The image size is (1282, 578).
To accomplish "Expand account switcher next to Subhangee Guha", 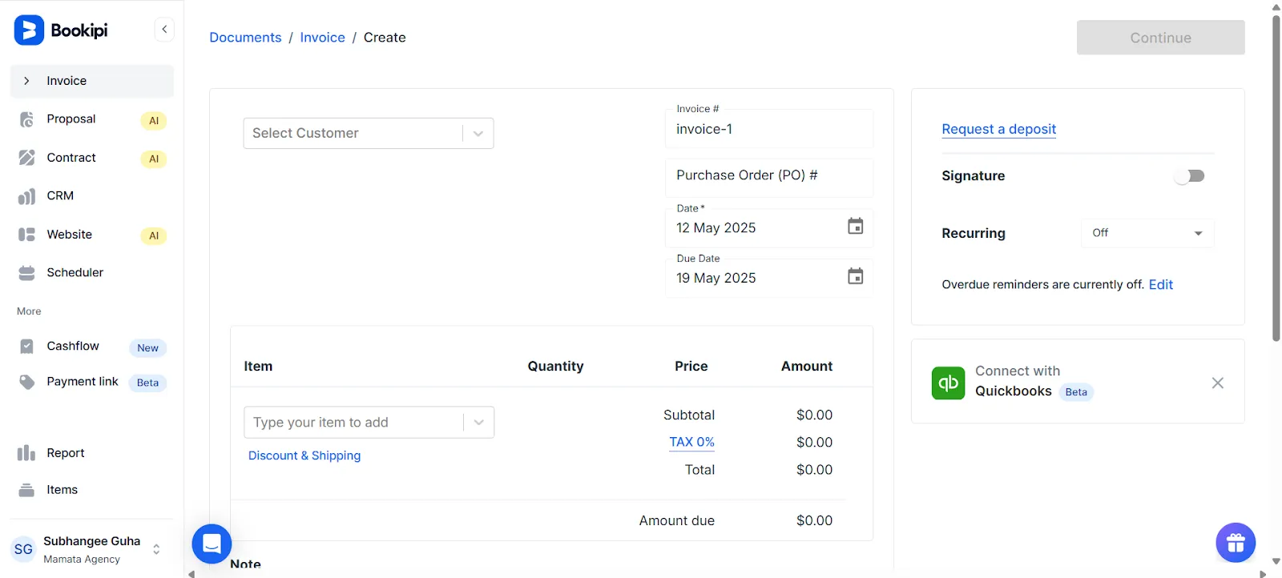I will (156, 549).
